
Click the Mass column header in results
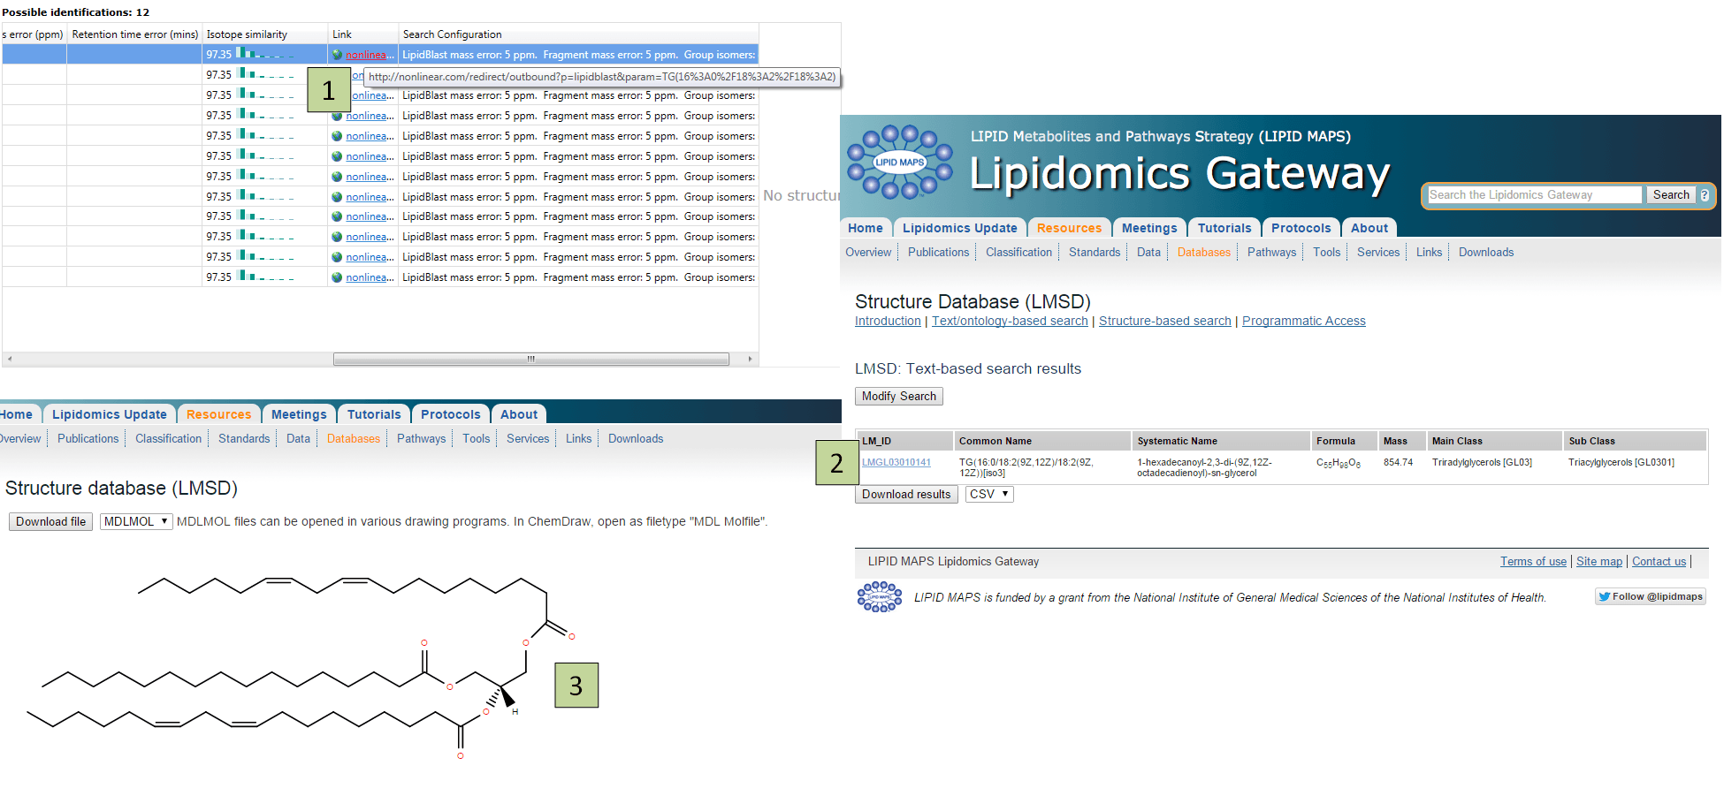pyautogui.click(x=1401, y=442)
